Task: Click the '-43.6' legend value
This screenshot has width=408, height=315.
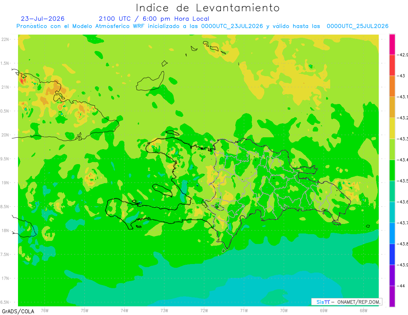Action: click(403, 202)
